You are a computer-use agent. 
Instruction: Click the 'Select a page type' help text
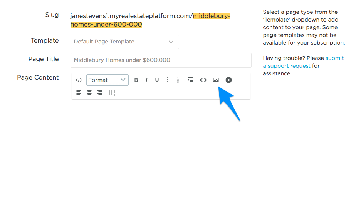point(304,27)
